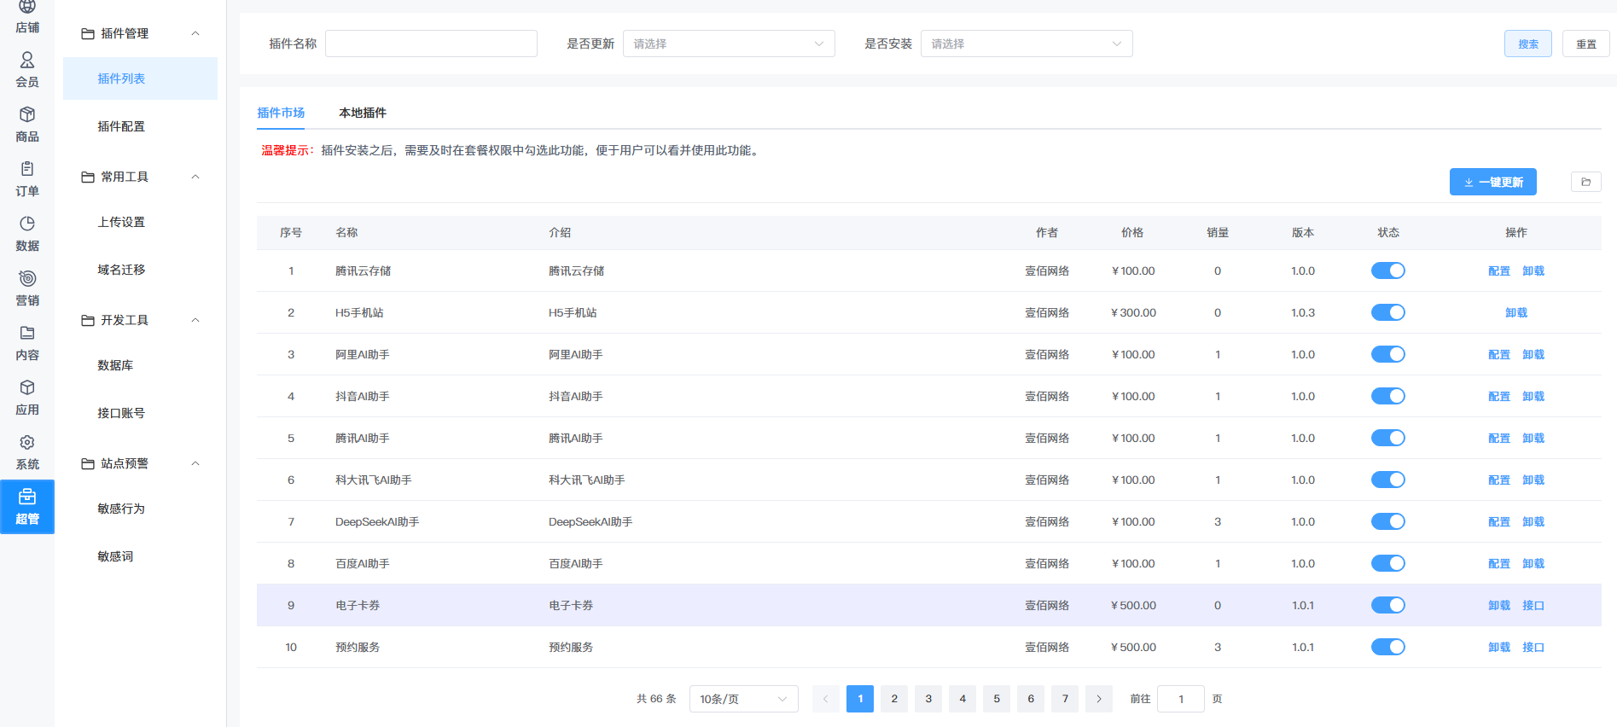The height and width of the screenshot is (727, 1617).
Task: Select the 超管 super admin icon
Action: tap(27, 497)
